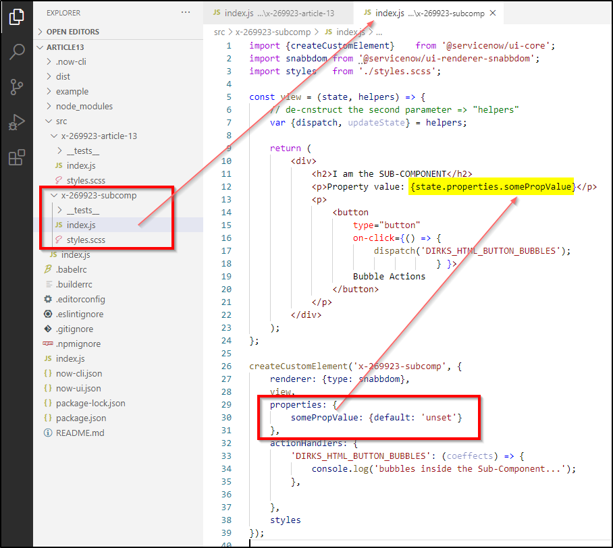Viewport: 613px width, 548px height.
Task: Open the Extensions view
Action: [16, 157]
